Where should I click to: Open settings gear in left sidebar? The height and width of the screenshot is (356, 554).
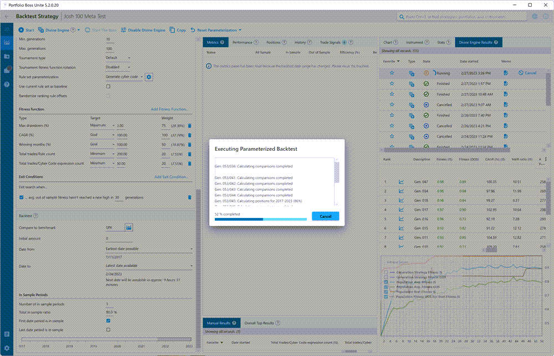point(7,348)
